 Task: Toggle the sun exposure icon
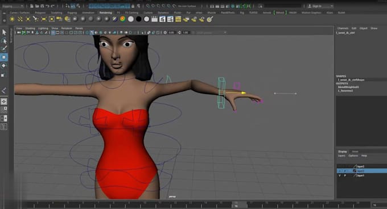coord(165,32)
